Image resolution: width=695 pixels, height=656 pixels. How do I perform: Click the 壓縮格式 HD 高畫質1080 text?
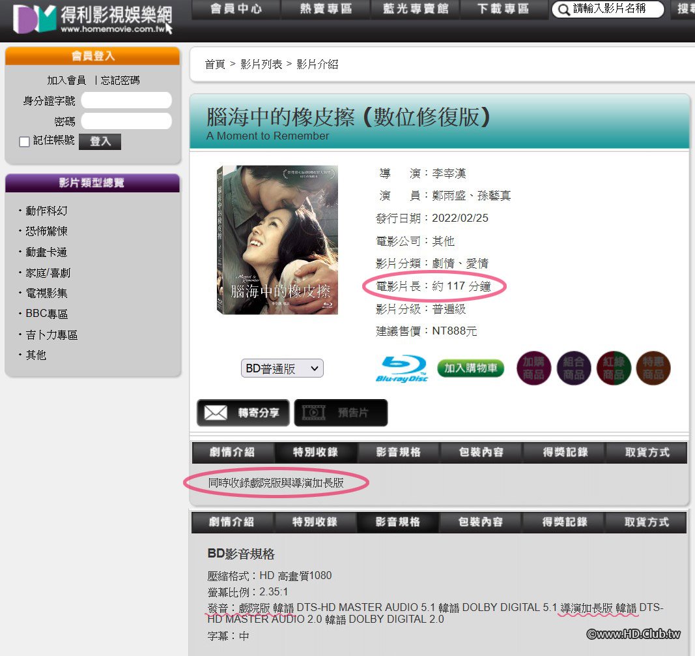(x=270, y=576)
